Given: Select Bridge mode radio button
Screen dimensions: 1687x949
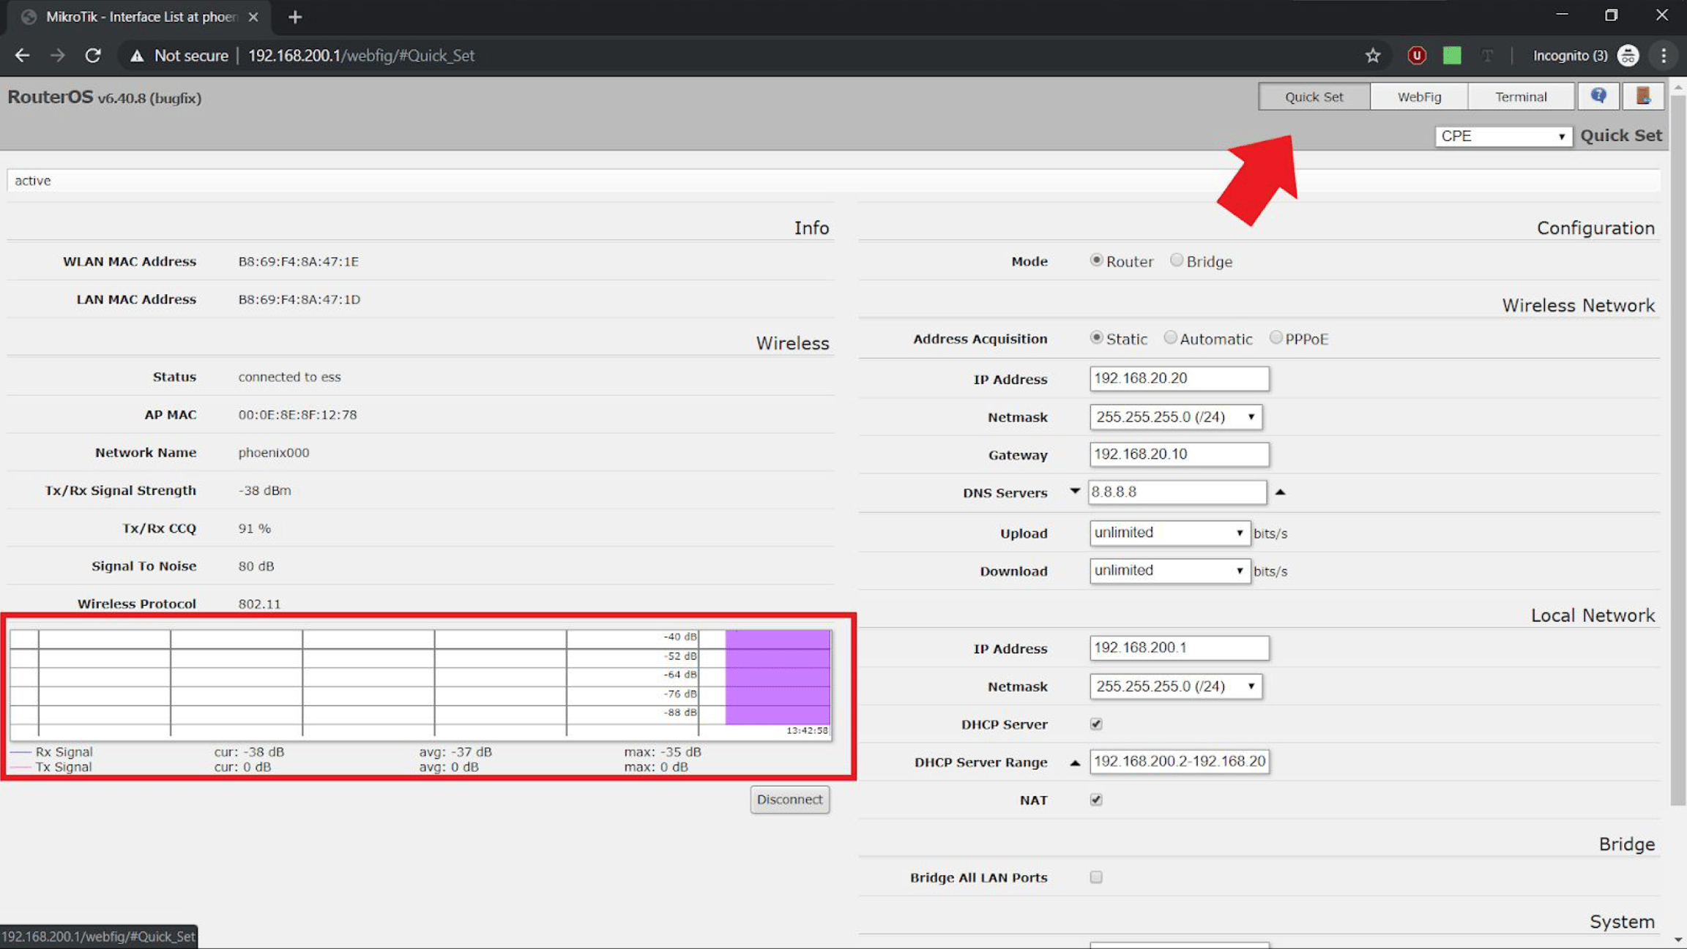Looking at the screenshot, I should click(x=1176, y=260).
